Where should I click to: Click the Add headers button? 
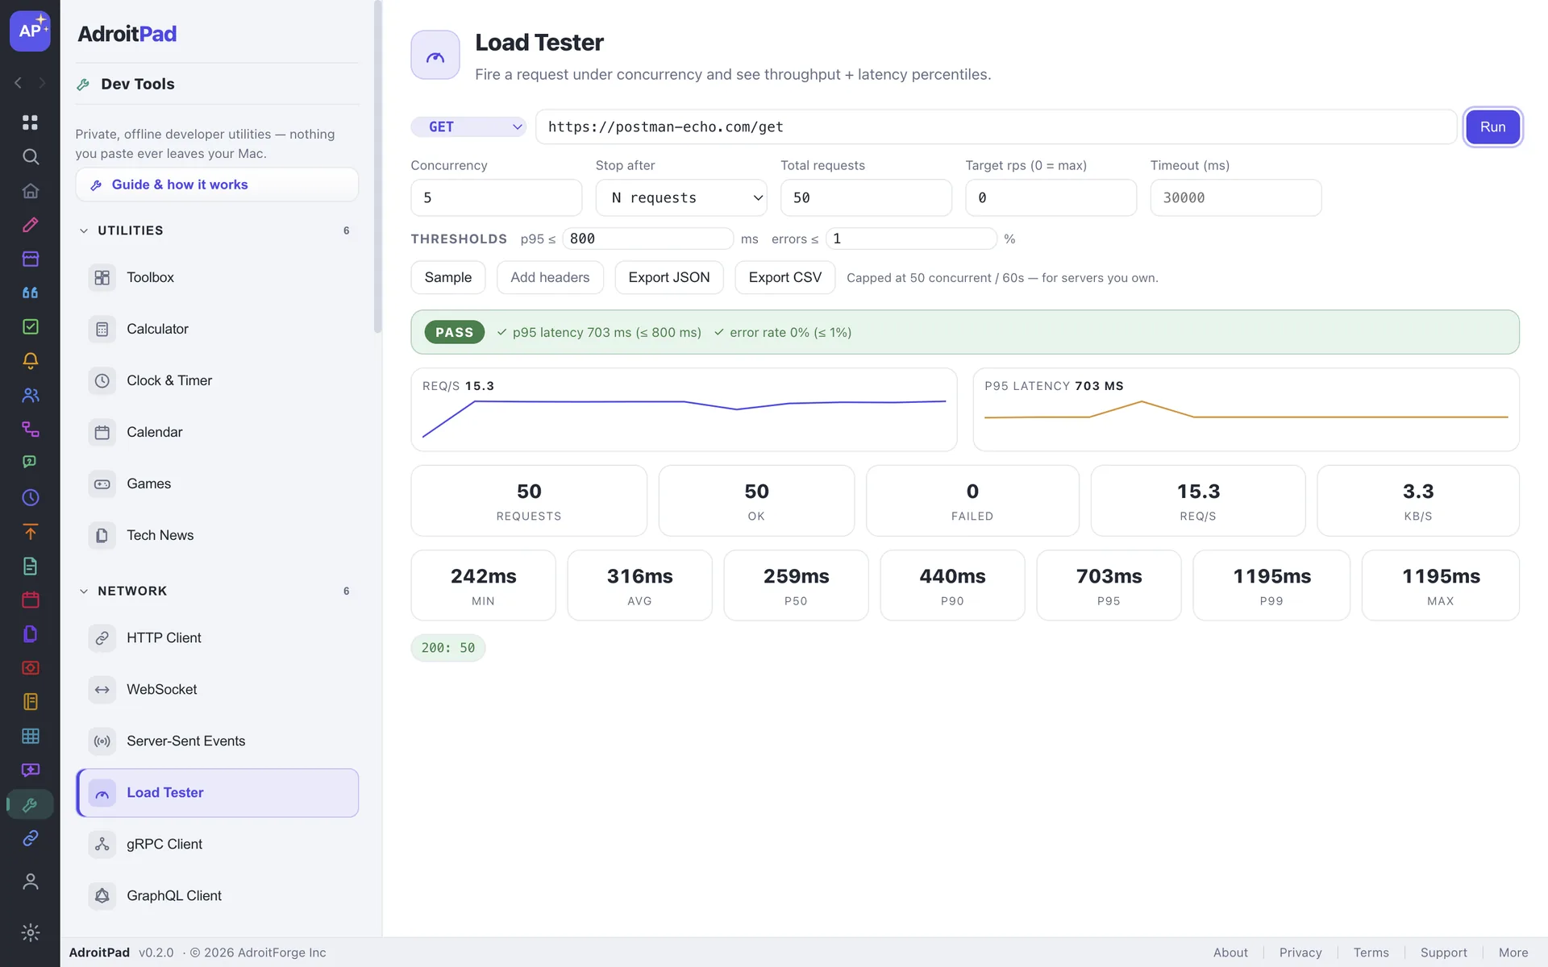550,277
